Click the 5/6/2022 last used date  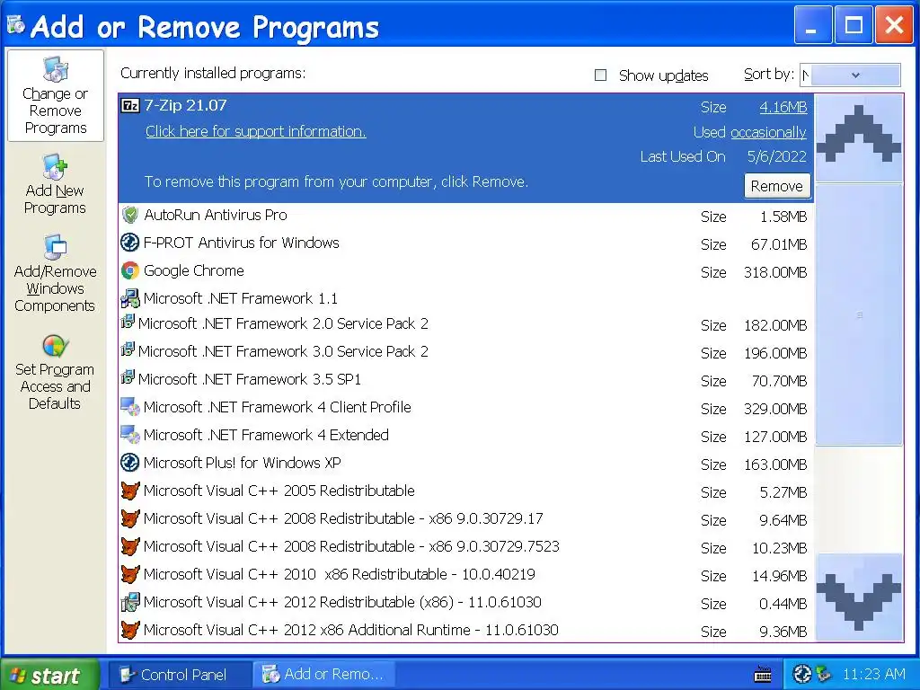click(776, 156)
